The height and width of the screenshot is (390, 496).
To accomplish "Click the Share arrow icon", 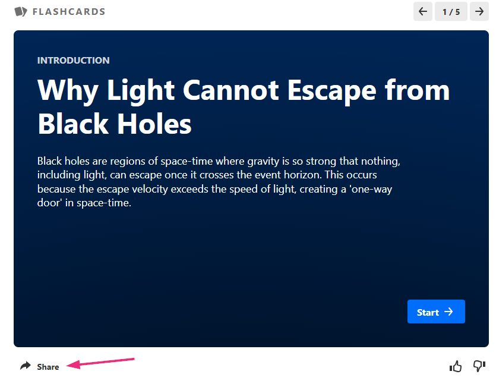I will pyautogui.click(x=26, y=366).
